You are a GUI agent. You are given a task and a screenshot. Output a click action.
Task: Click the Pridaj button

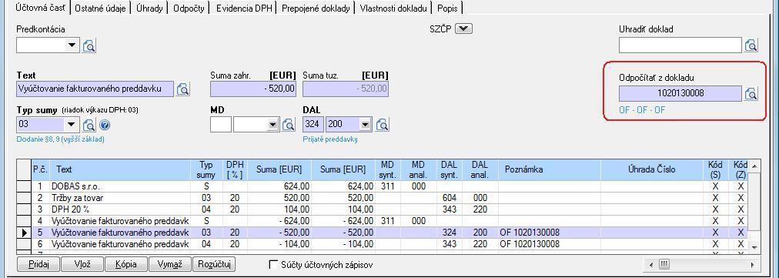[38, 264]
